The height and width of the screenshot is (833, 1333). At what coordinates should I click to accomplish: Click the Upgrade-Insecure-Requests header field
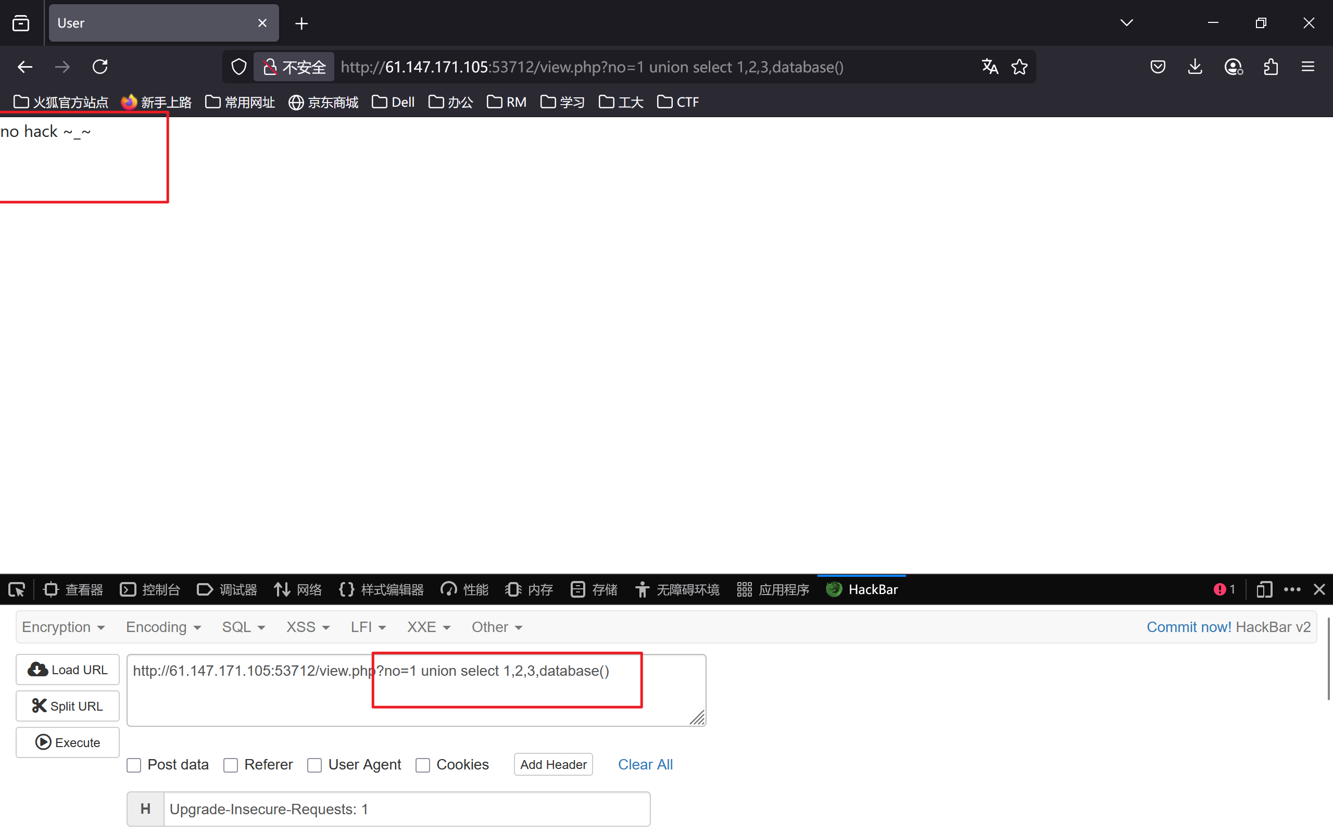coord(407,809)
